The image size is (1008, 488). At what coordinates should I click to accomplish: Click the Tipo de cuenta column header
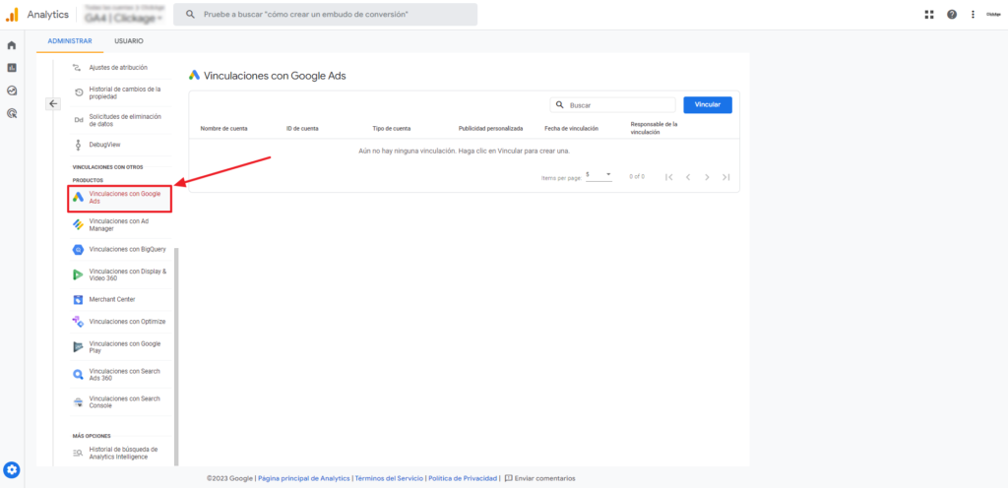click(392, 129)
